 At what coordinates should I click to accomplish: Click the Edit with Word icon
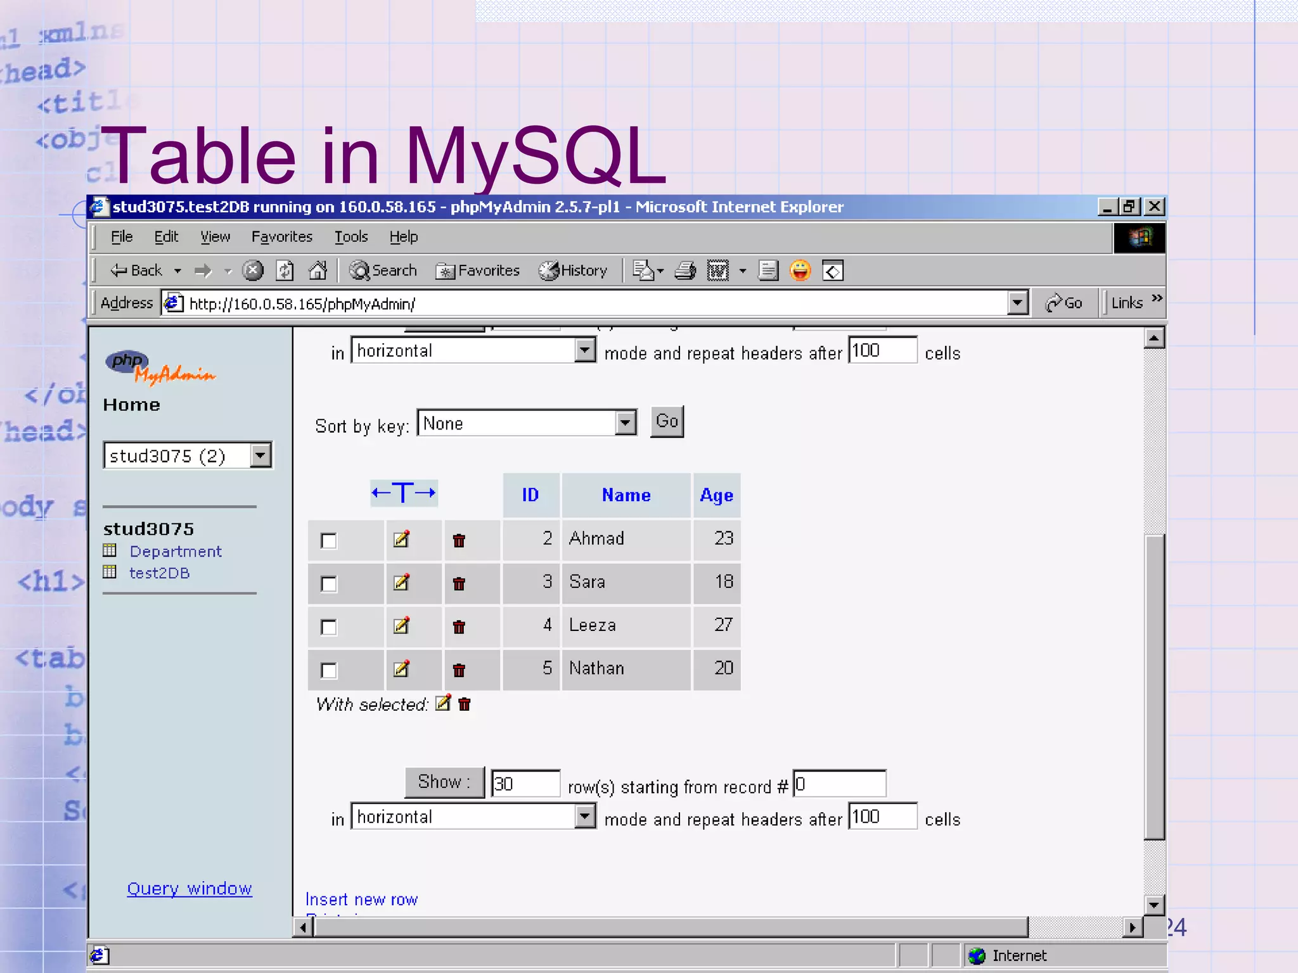[x=717, y=271]
